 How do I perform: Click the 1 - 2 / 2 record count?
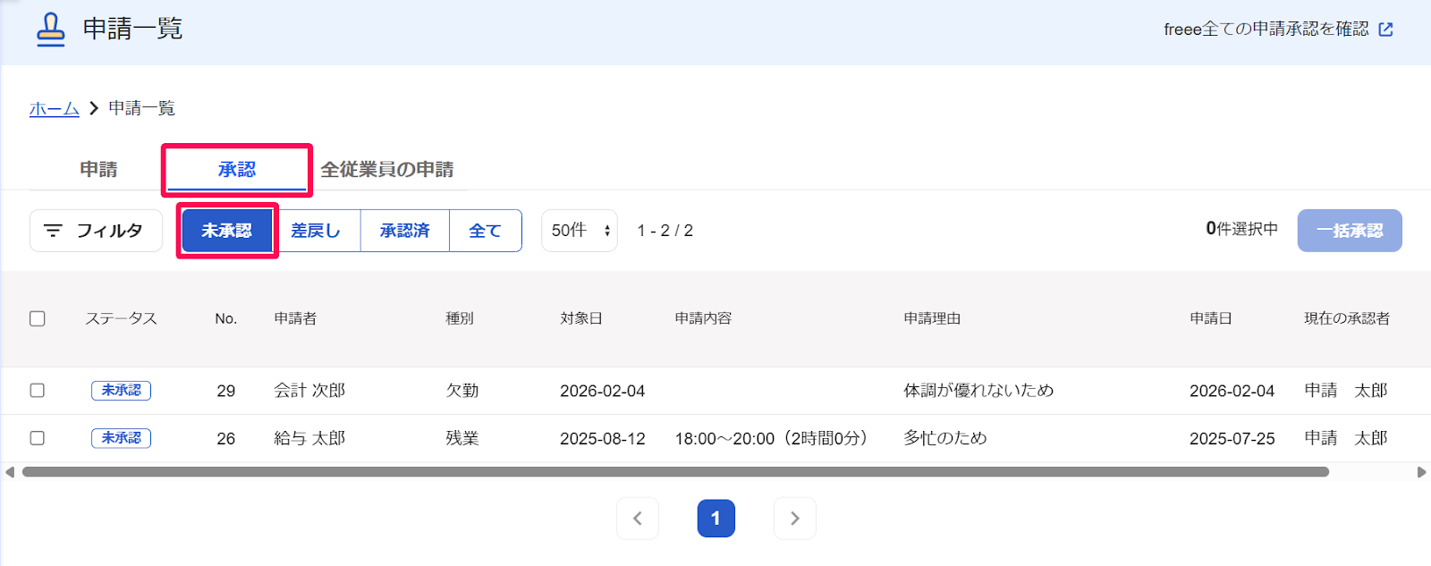click(x=665, y=231)
